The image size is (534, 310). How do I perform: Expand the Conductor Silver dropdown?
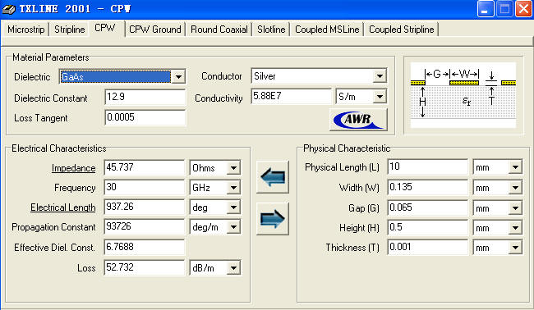point(380,76)
